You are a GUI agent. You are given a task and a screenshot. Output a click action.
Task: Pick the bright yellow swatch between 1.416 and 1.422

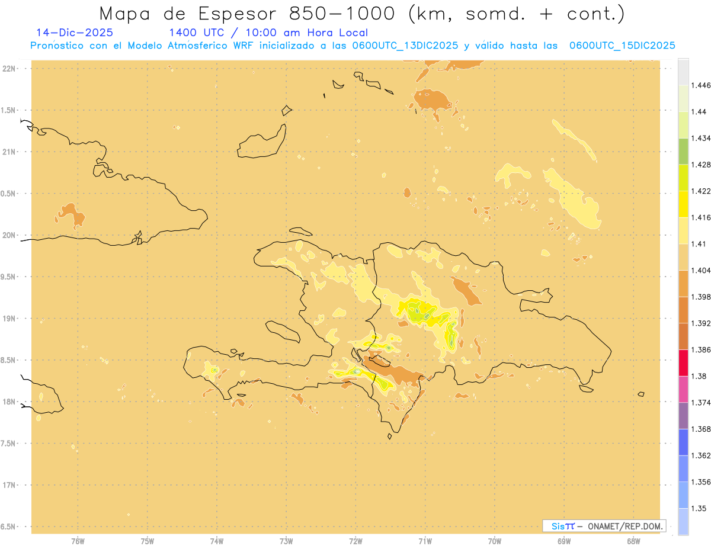[683, 204]
